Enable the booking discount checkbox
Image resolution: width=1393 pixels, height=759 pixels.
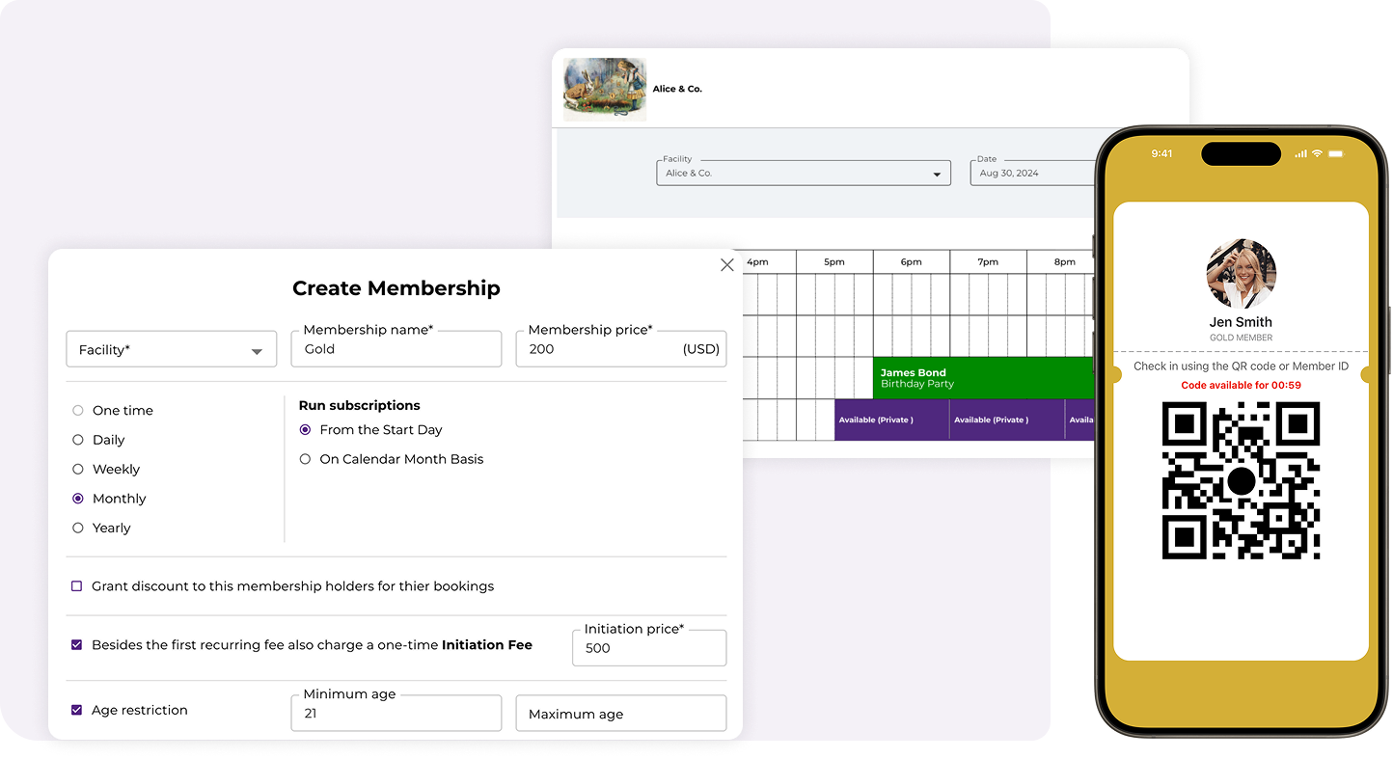click(77, 586)
